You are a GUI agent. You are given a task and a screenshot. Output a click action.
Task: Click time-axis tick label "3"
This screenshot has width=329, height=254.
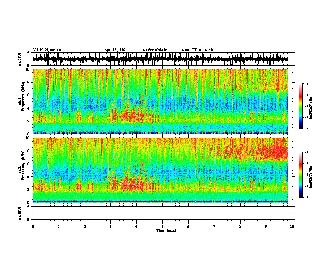(x=110, y=227)
